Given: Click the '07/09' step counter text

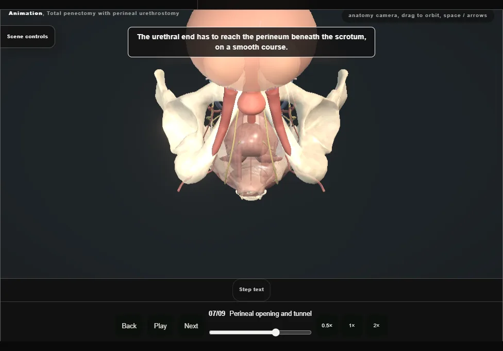Looking at the screenshot, I should (x=217, y=314).
